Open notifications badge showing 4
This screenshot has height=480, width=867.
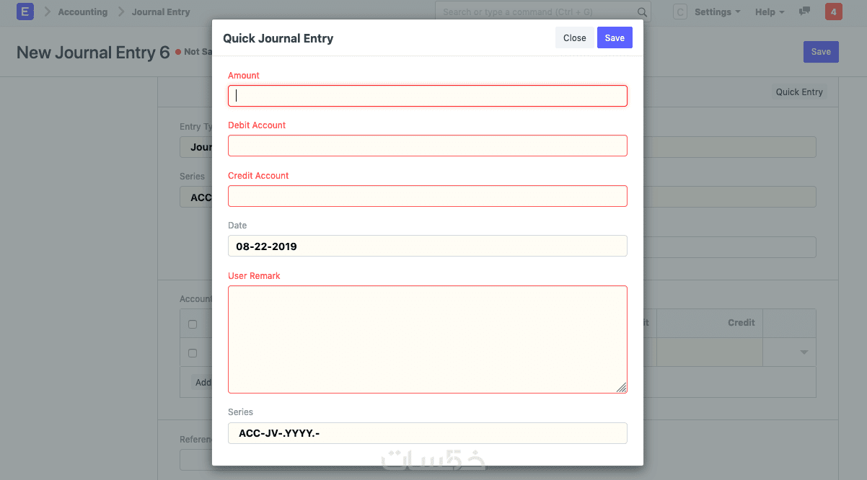pos(833,12)
